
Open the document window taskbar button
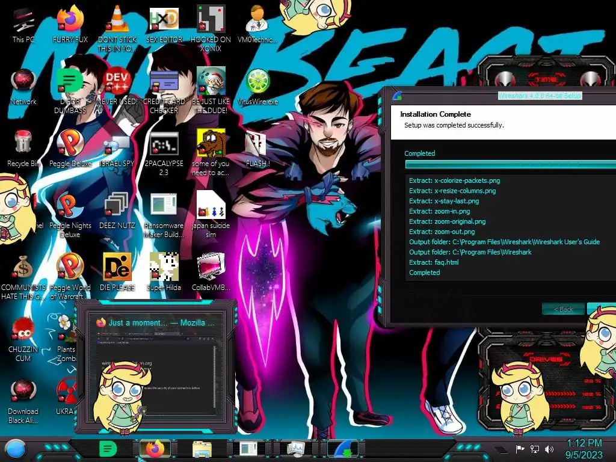click(248, 449)
